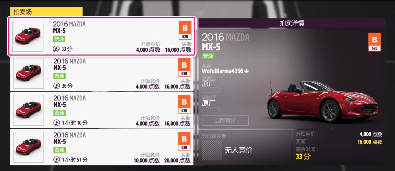
Task: Click the yellow 16,000 点数 buyout price
Action: (x=370, y=142)
